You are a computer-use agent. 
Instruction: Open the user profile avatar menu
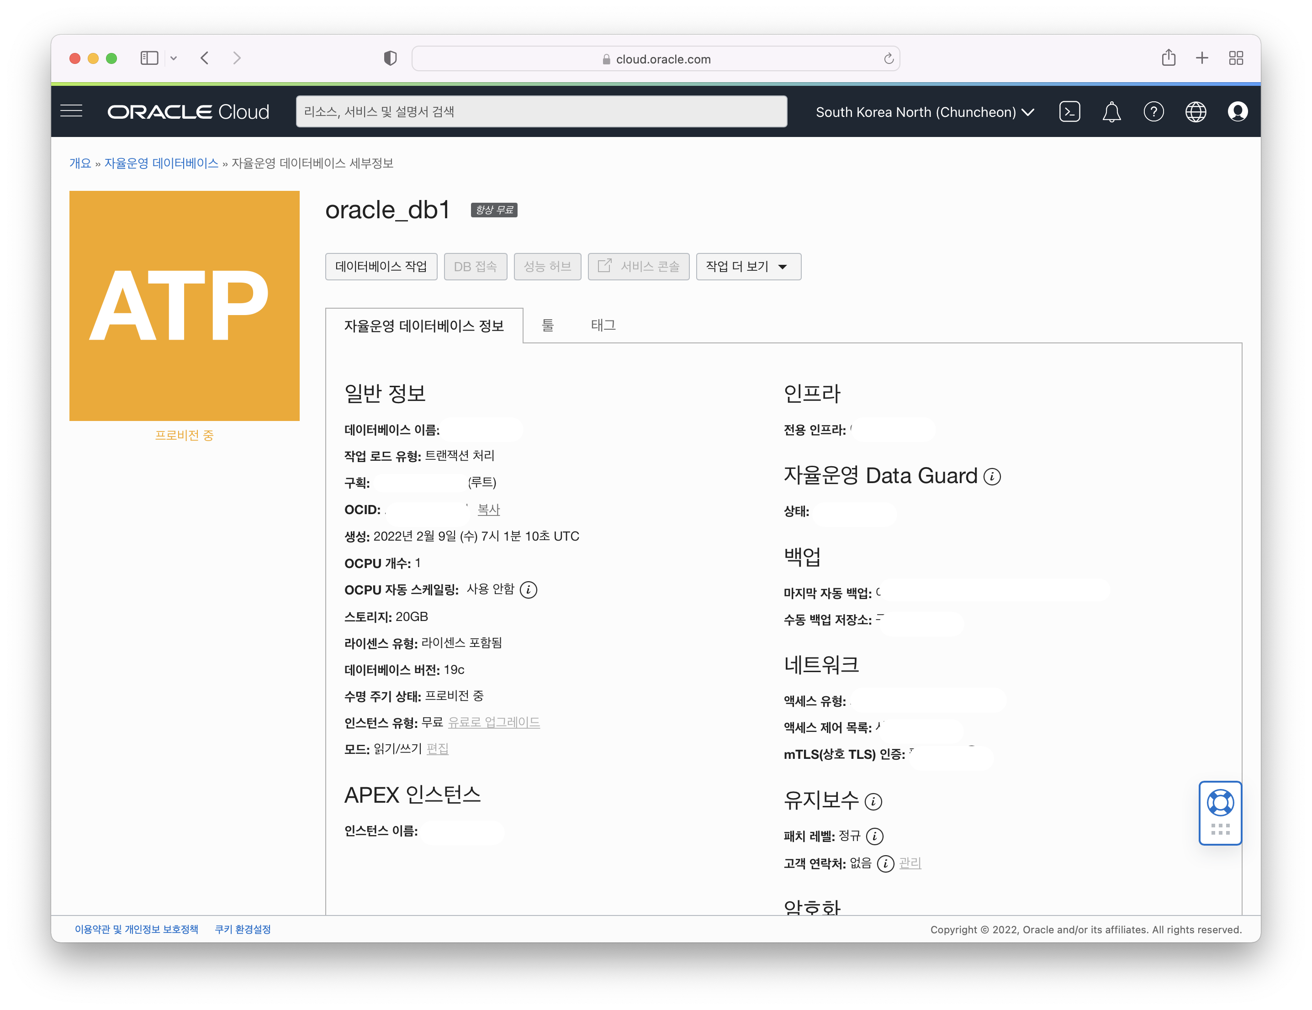click(1238, 112)
